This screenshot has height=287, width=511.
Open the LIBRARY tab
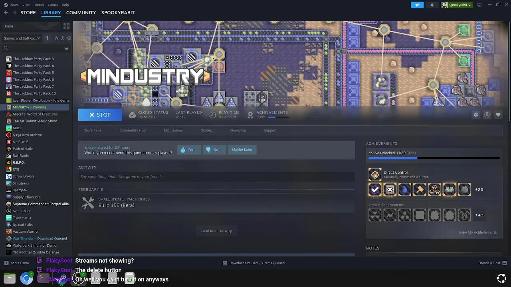coord(51,13)
